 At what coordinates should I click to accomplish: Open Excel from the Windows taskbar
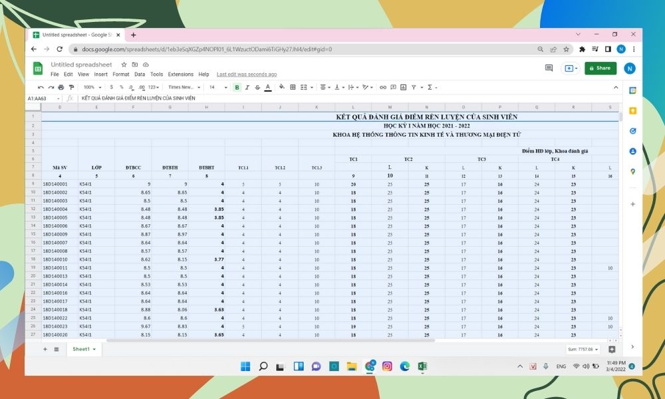pos(422,366)
